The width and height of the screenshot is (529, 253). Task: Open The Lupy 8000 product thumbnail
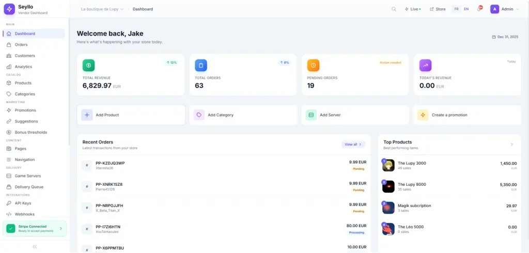click(x=388, y=186)
